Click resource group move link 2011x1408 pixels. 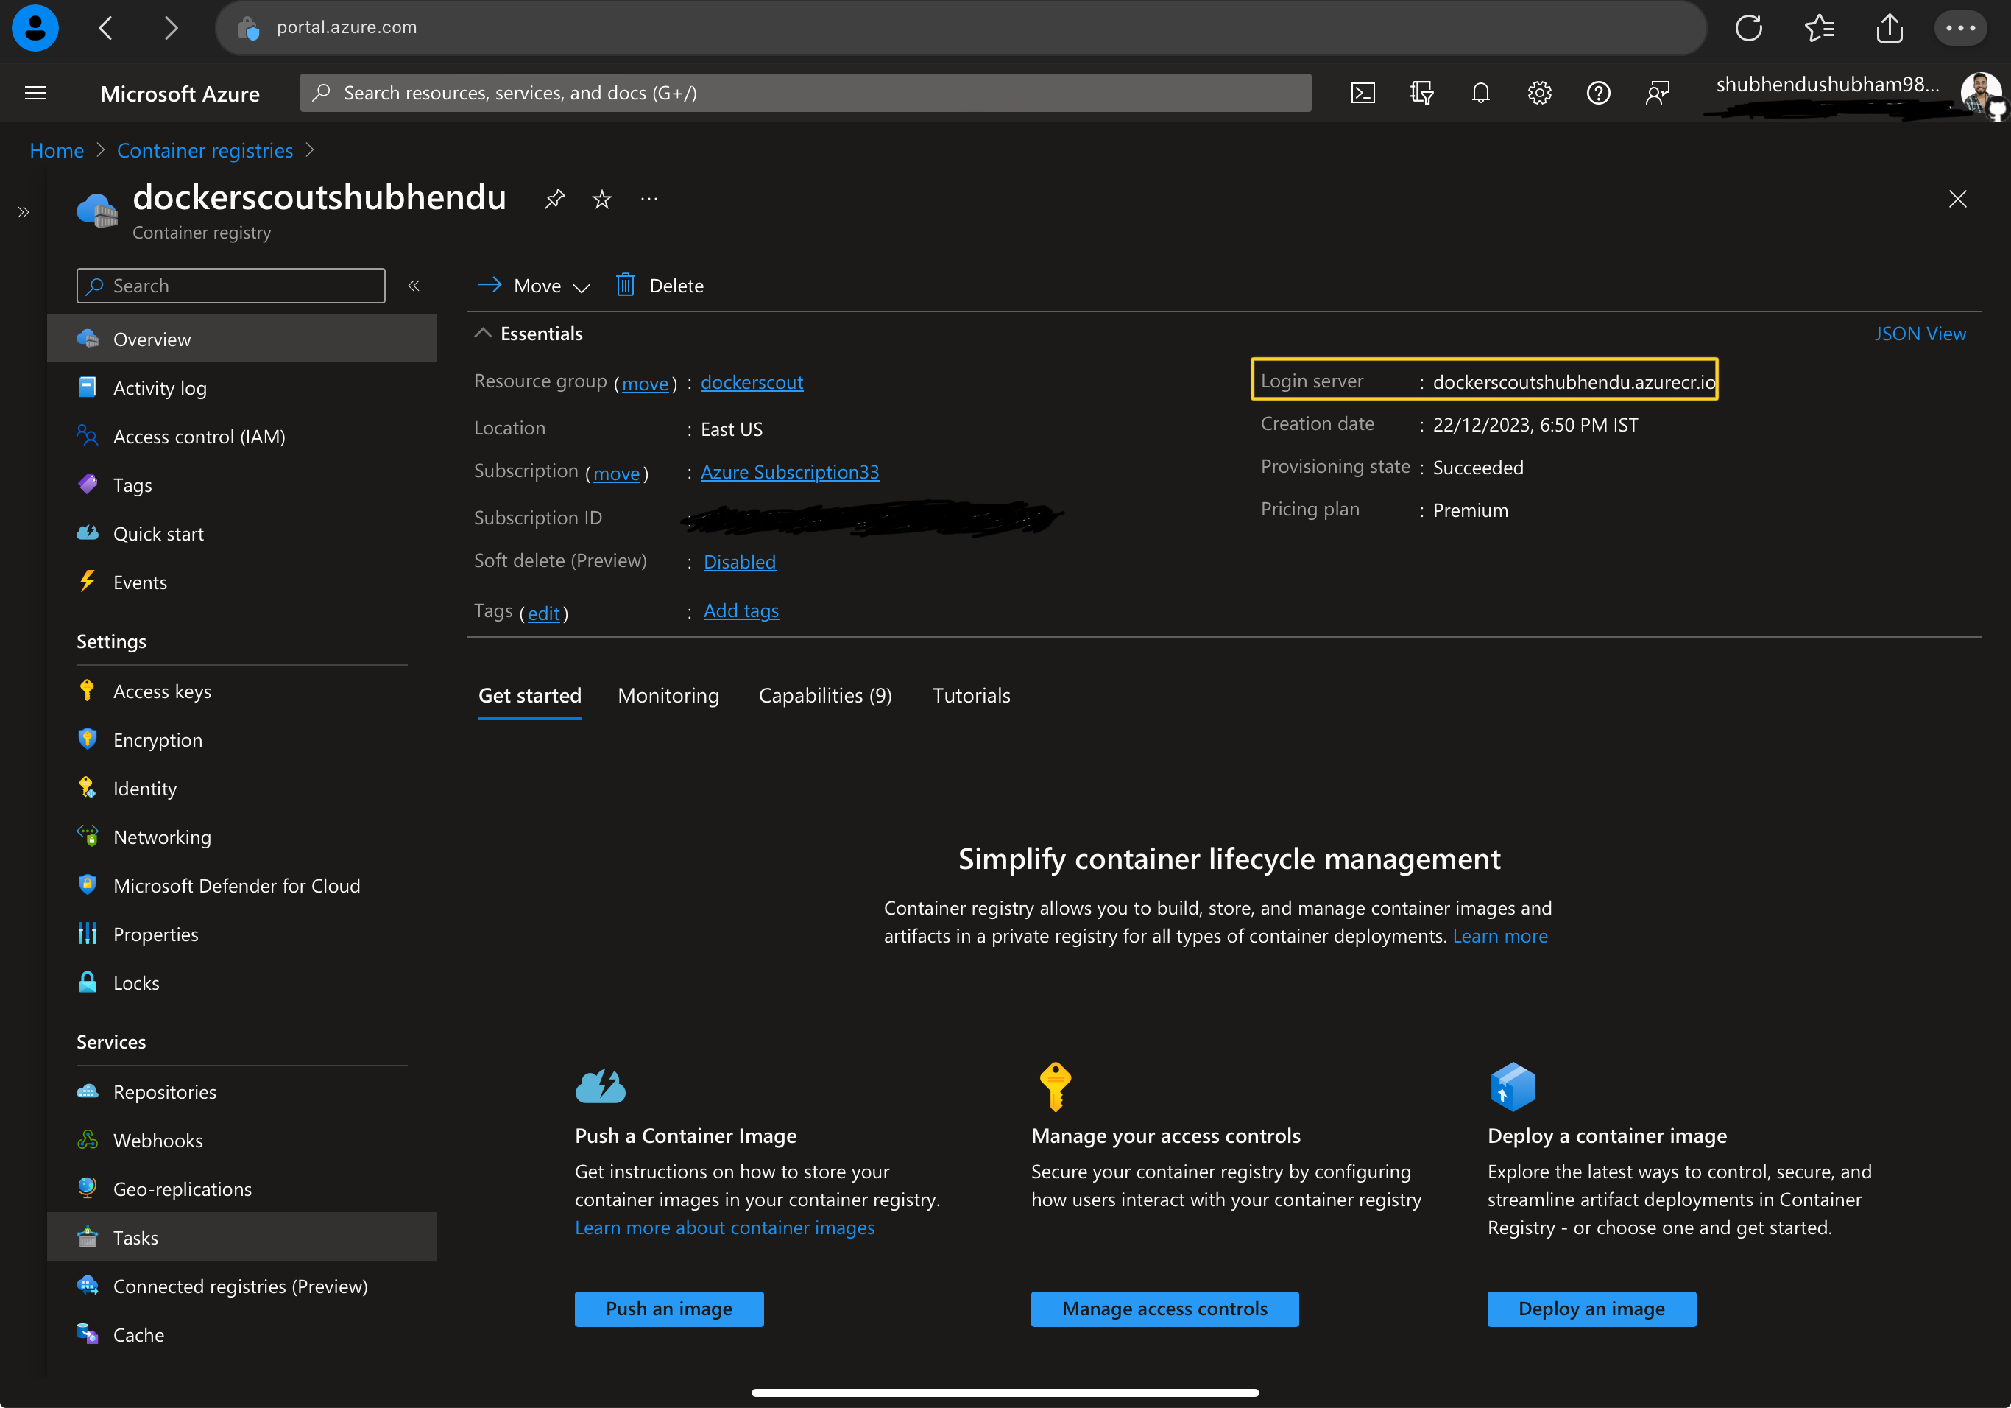(645, 384)
